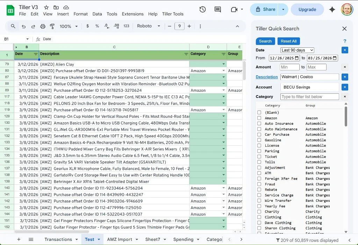Switch to the Transactions sheet tab
Screen dimensions: 358x245
click(x=58, y=239)
